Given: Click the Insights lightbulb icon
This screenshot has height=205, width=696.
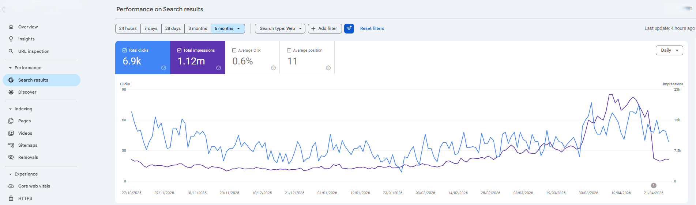Looking at the screenshot, I should coord(11,39).
